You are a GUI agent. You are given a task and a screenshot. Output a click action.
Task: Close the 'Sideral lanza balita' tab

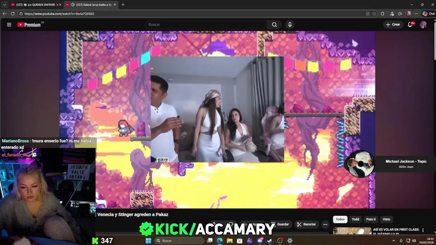tap(115, 5)
